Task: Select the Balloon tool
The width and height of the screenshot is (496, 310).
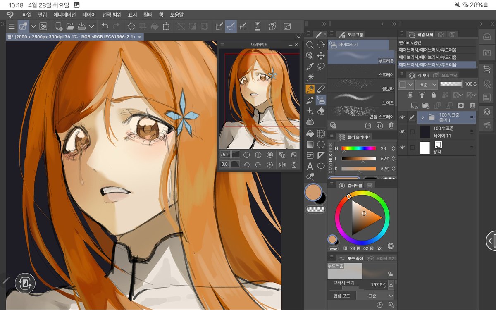Action: pyautogui.click(x=321, y=166)
